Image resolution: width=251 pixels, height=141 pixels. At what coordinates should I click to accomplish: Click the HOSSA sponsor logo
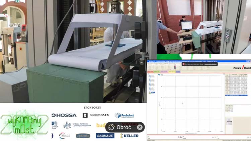pyautogui.click(x=64, y=115)
